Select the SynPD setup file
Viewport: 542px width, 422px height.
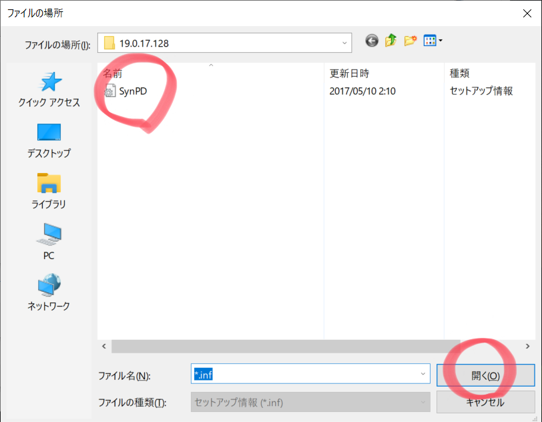132,91
